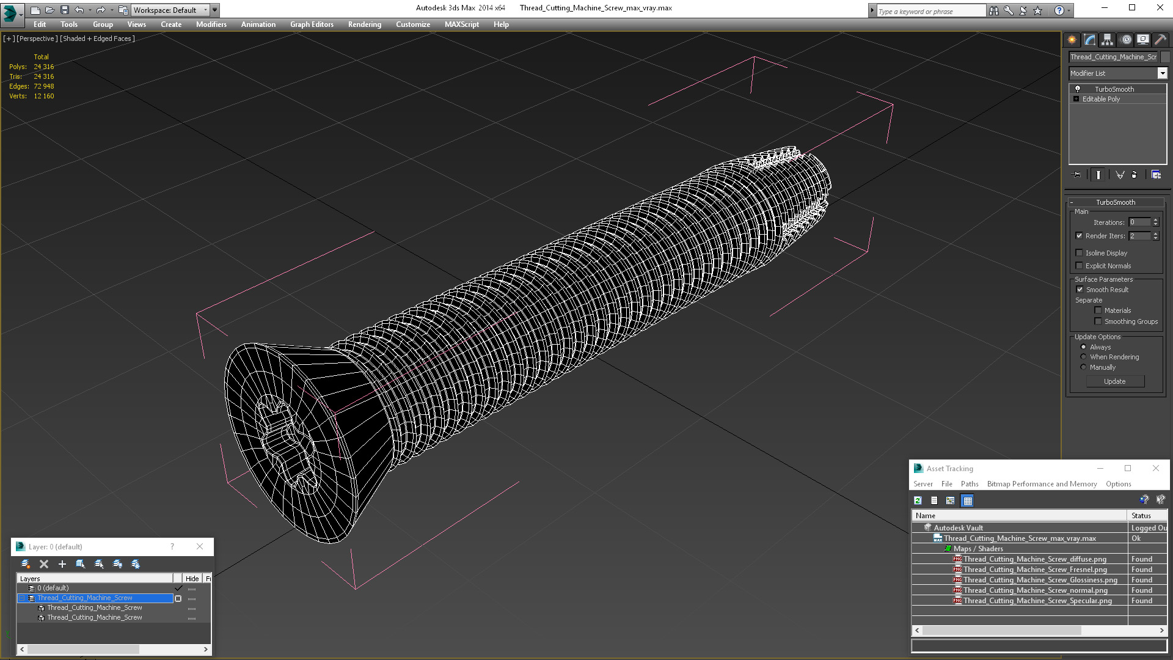Select the Manually update option

pos(1084,367)
